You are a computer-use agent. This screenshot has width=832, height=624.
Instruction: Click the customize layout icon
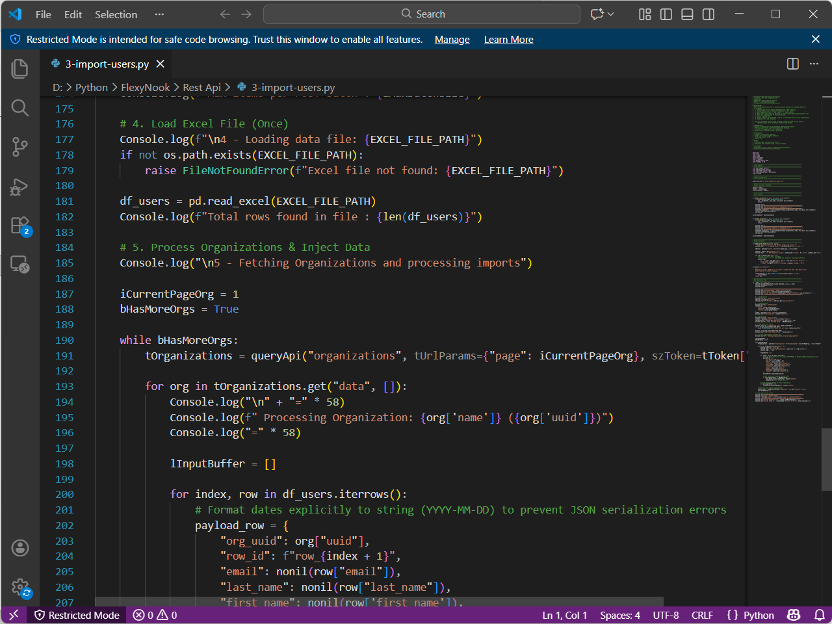(645, 14)
